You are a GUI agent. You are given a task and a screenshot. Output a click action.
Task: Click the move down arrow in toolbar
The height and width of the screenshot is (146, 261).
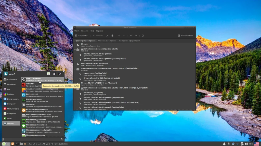[x=124, y=36]
